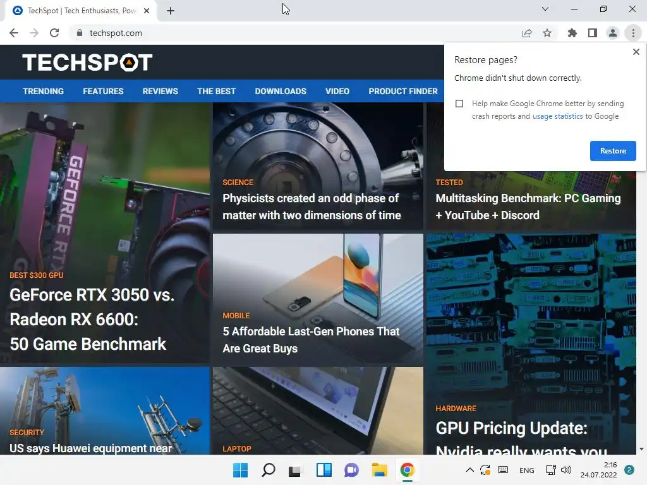Screen dimensions: 647x485
Task: Open US says Huawei equipment article
Action: pos(91,448)
